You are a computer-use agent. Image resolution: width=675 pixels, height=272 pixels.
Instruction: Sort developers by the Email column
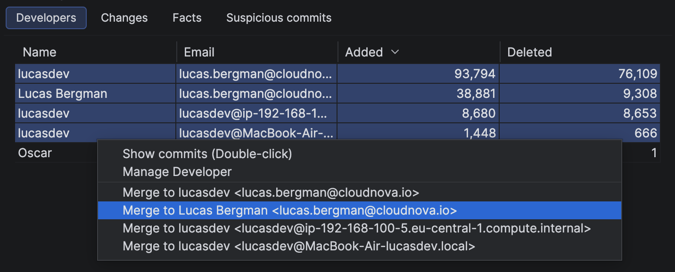199,52
